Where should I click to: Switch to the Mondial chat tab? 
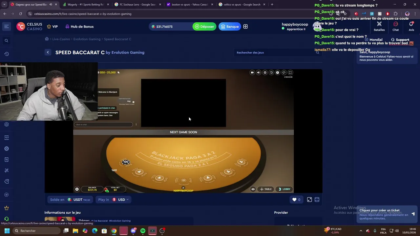(374, 40)
